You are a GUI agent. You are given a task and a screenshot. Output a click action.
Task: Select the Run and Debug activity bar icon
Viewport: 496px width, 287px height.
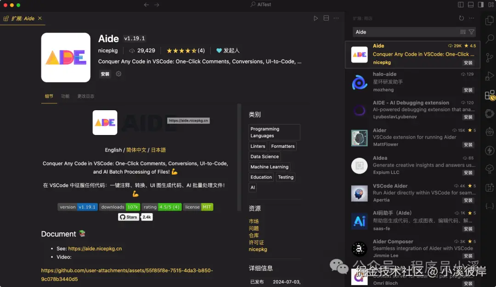489,76
